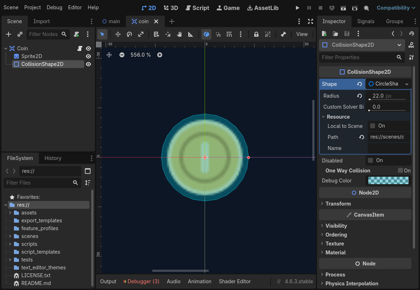Open Inspector object history
Viewport: 420px width, 290px height.
coord(412,33)
